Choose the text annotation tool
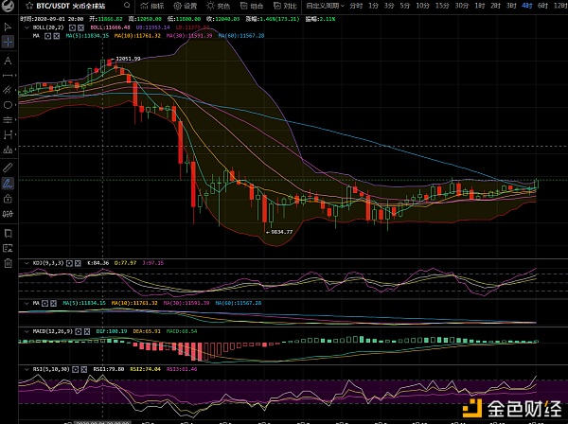Image resolution: width=568 pixels, height=424 pixels. pos(8,60)
